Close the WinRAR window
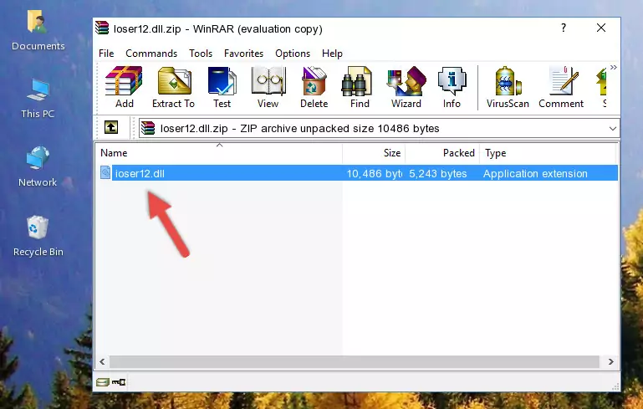The image size is (643, 409). 600,28
